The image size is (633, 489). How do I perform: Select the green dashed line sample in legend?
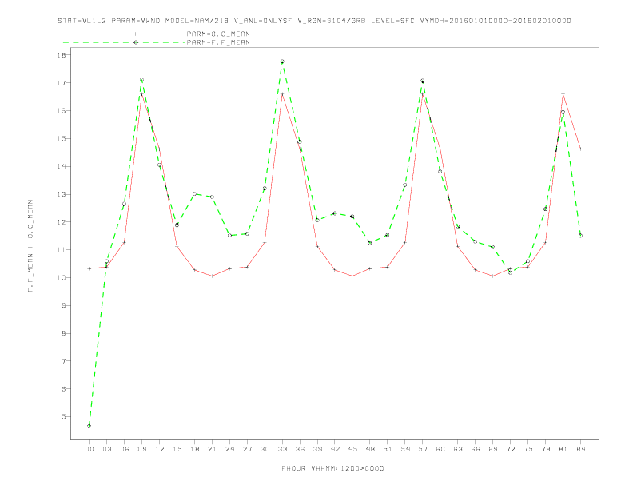pyautogui.click(x=124, y=42)
